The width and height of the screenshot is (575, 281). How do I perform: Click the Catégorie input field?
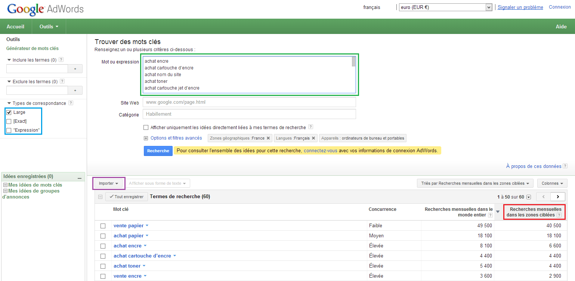(x=249, y=114)
